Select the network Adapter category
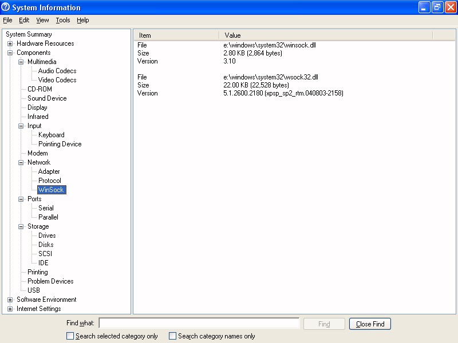The width and height of the screenshot is (458, 343). (49, 171)
